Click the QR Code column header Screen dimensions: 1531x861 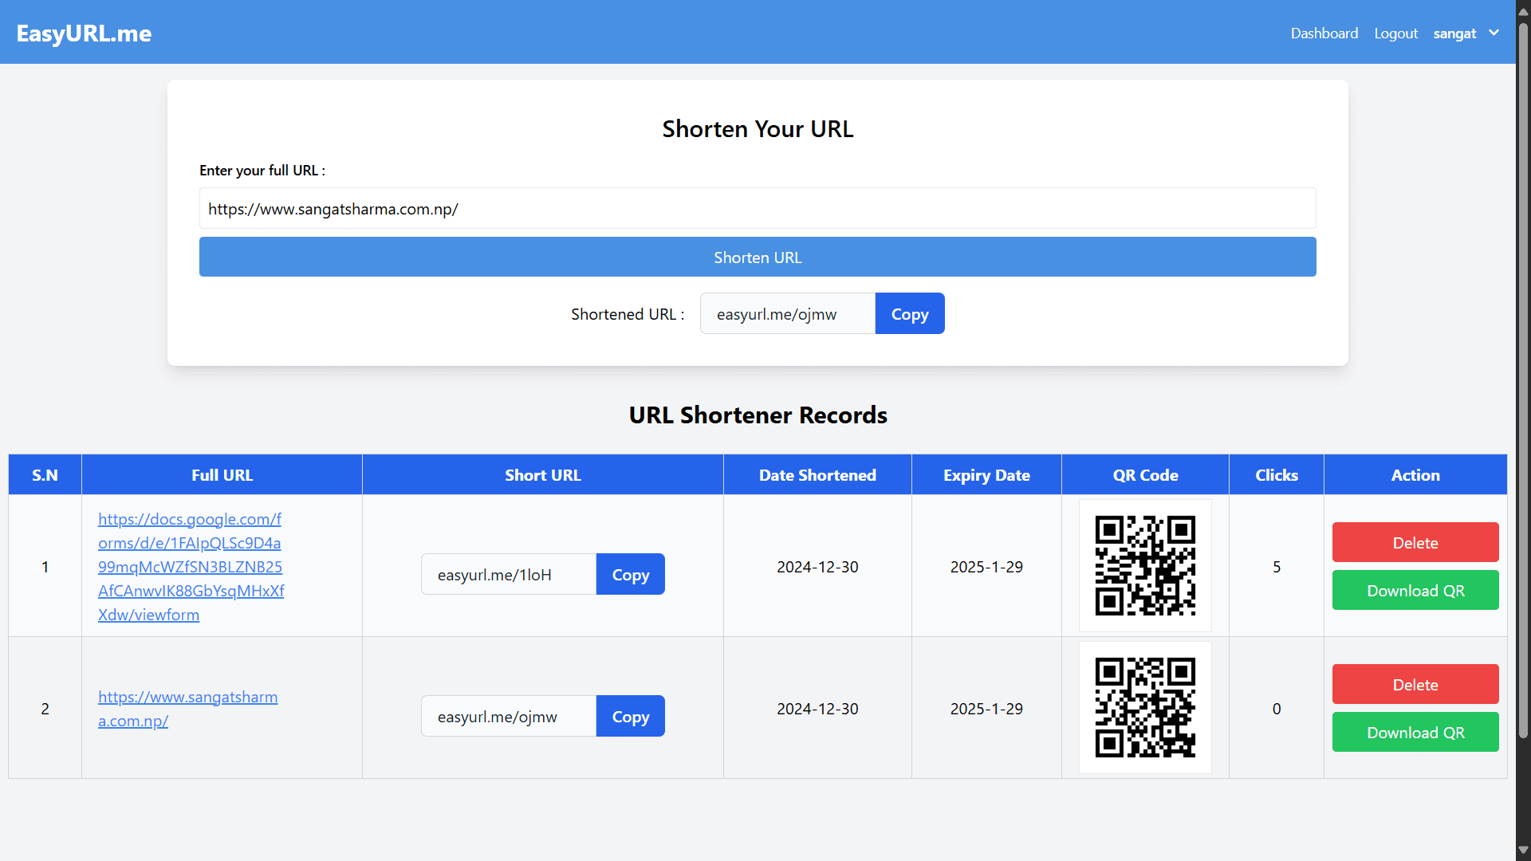point(1145,475)
